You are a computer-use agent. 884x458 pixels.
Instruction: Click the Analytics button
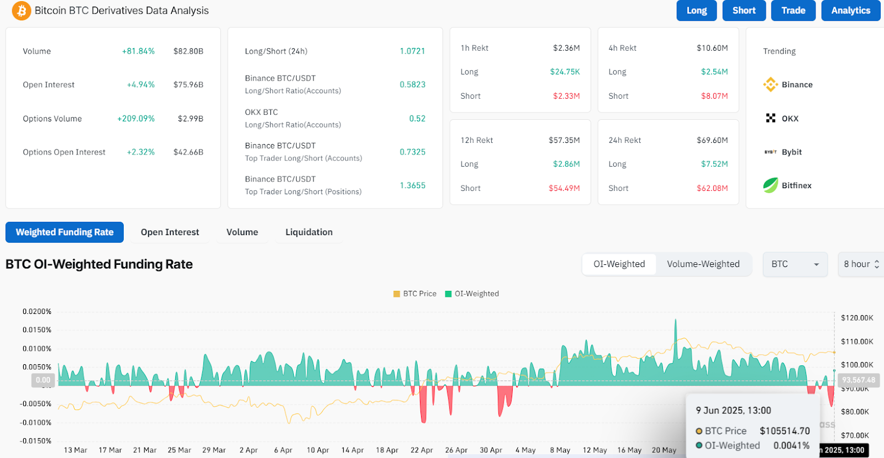tap(850, 10)
